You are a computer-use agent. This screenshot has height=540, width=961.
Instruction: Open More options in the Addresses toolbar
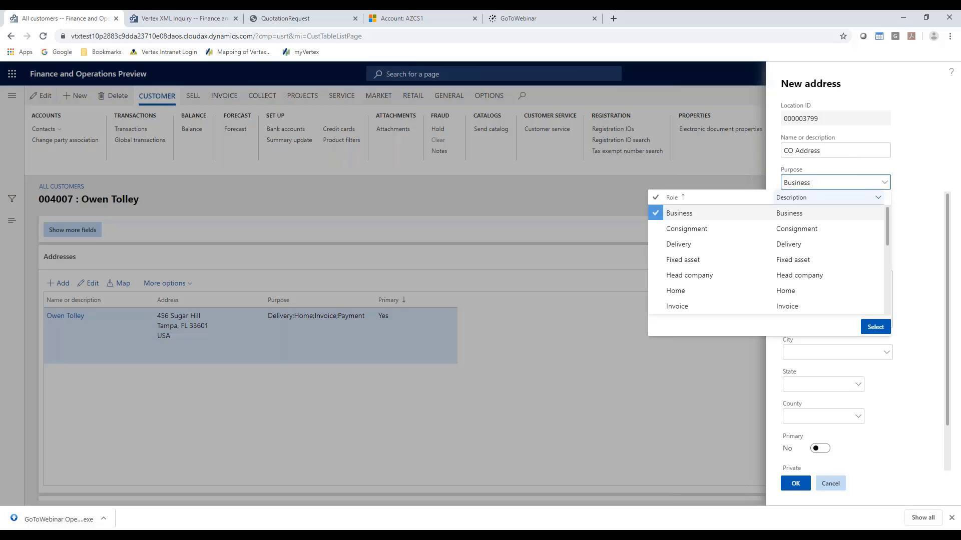167,283
